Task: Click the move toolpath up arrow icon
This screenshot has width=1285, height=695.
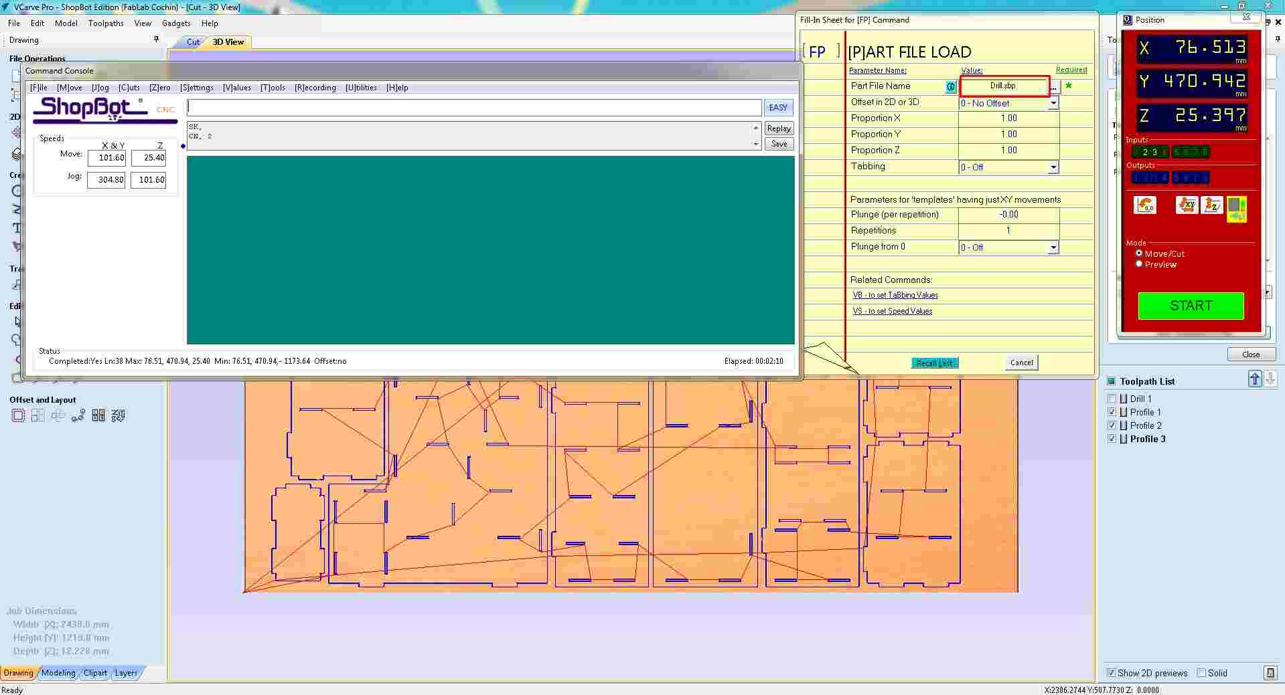Action: pos(1256,379)
